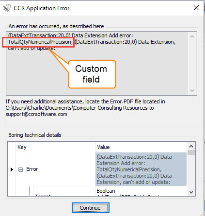Select the Value column header
The height and width of the screenshot is (216, 205).
pyautogui.click(x=141, y=147)
